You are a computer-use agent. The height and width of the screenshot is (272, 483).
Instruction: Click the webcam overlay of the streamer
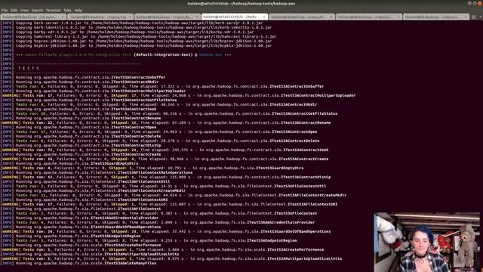pyautogui.click(x=426, y=242)
